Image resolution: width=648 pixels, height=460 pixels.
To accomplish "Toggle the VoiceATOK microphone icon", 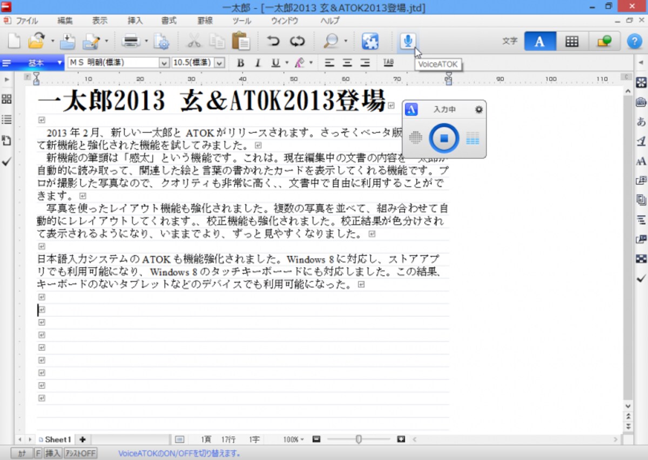I will (408, 42).
